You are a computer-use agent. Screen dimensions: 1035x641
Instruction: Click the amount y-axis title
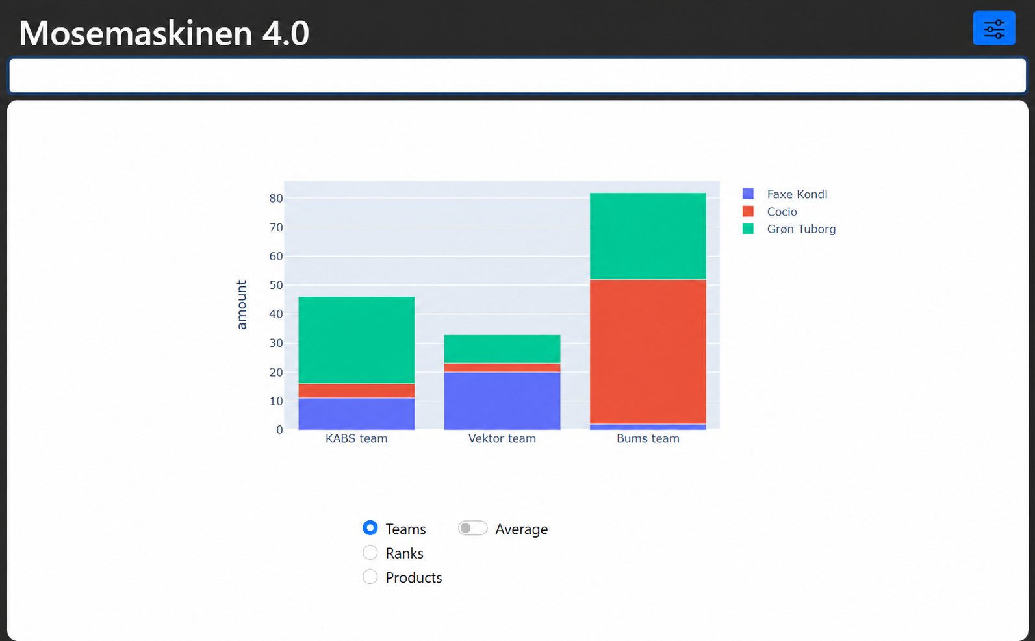[242, 305]
